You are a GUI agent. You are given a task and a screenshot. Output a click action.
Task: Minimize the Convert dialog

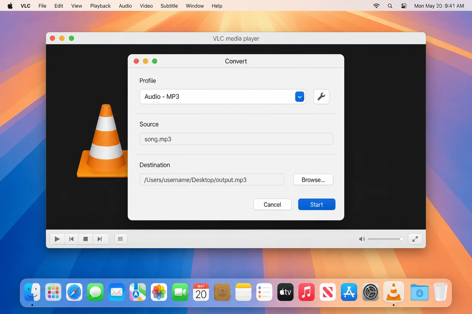pyautogui.click(x=146, y=61)
